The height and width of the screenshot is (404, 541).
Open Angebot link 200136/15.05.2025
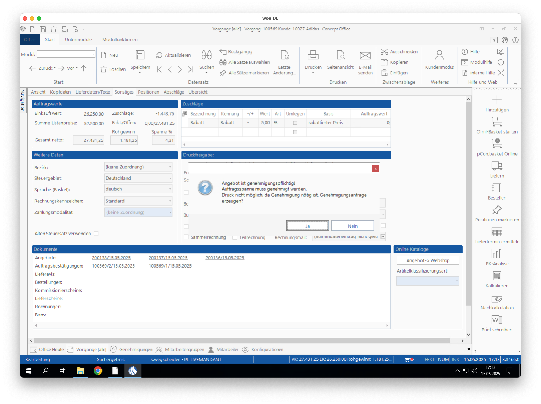click(x=225, y=258)
